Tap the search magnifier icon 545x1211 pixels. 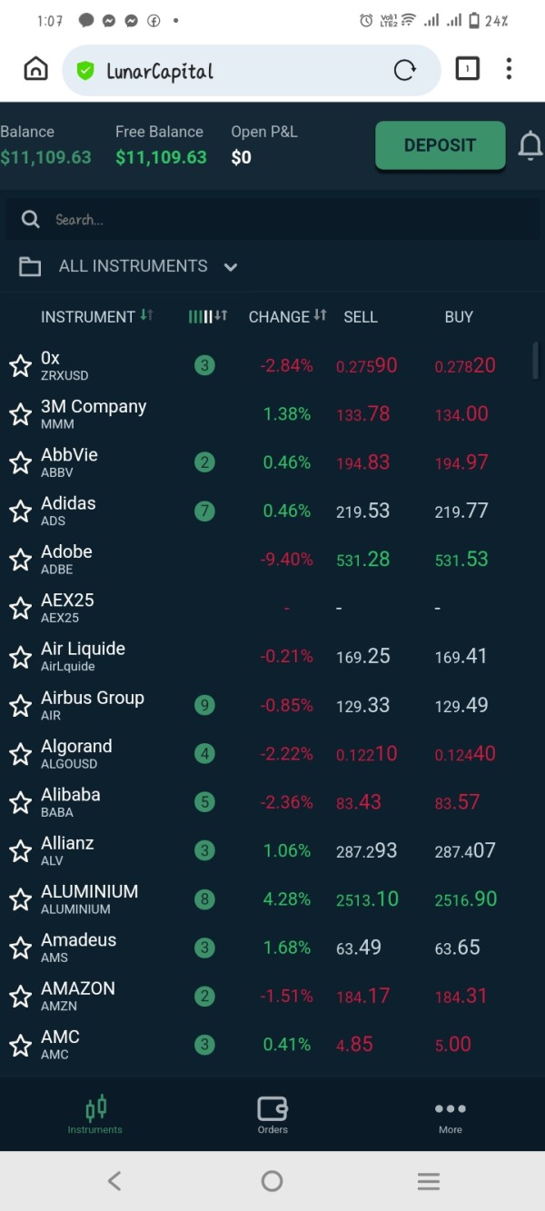click(x=31, y=220)
